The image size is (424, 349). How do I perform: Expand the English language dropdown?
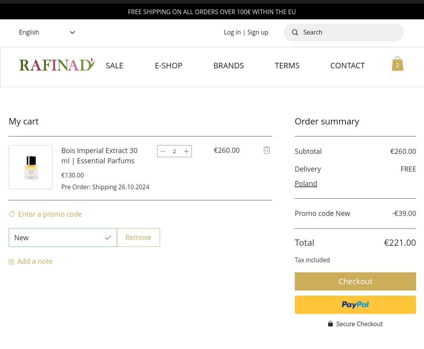point(47,33)
